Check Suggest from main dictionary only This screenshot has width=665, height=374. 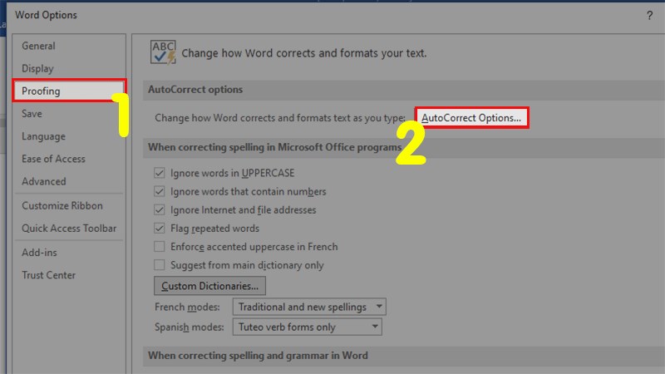tap(160, 265)
